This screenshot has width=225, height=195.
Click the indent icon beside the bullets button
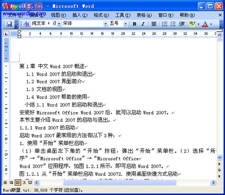pos(182,24)
